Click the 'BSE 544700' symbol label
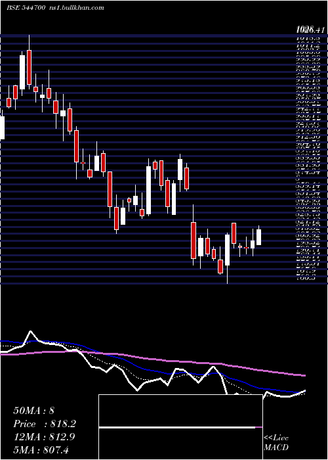 [26, 8]
